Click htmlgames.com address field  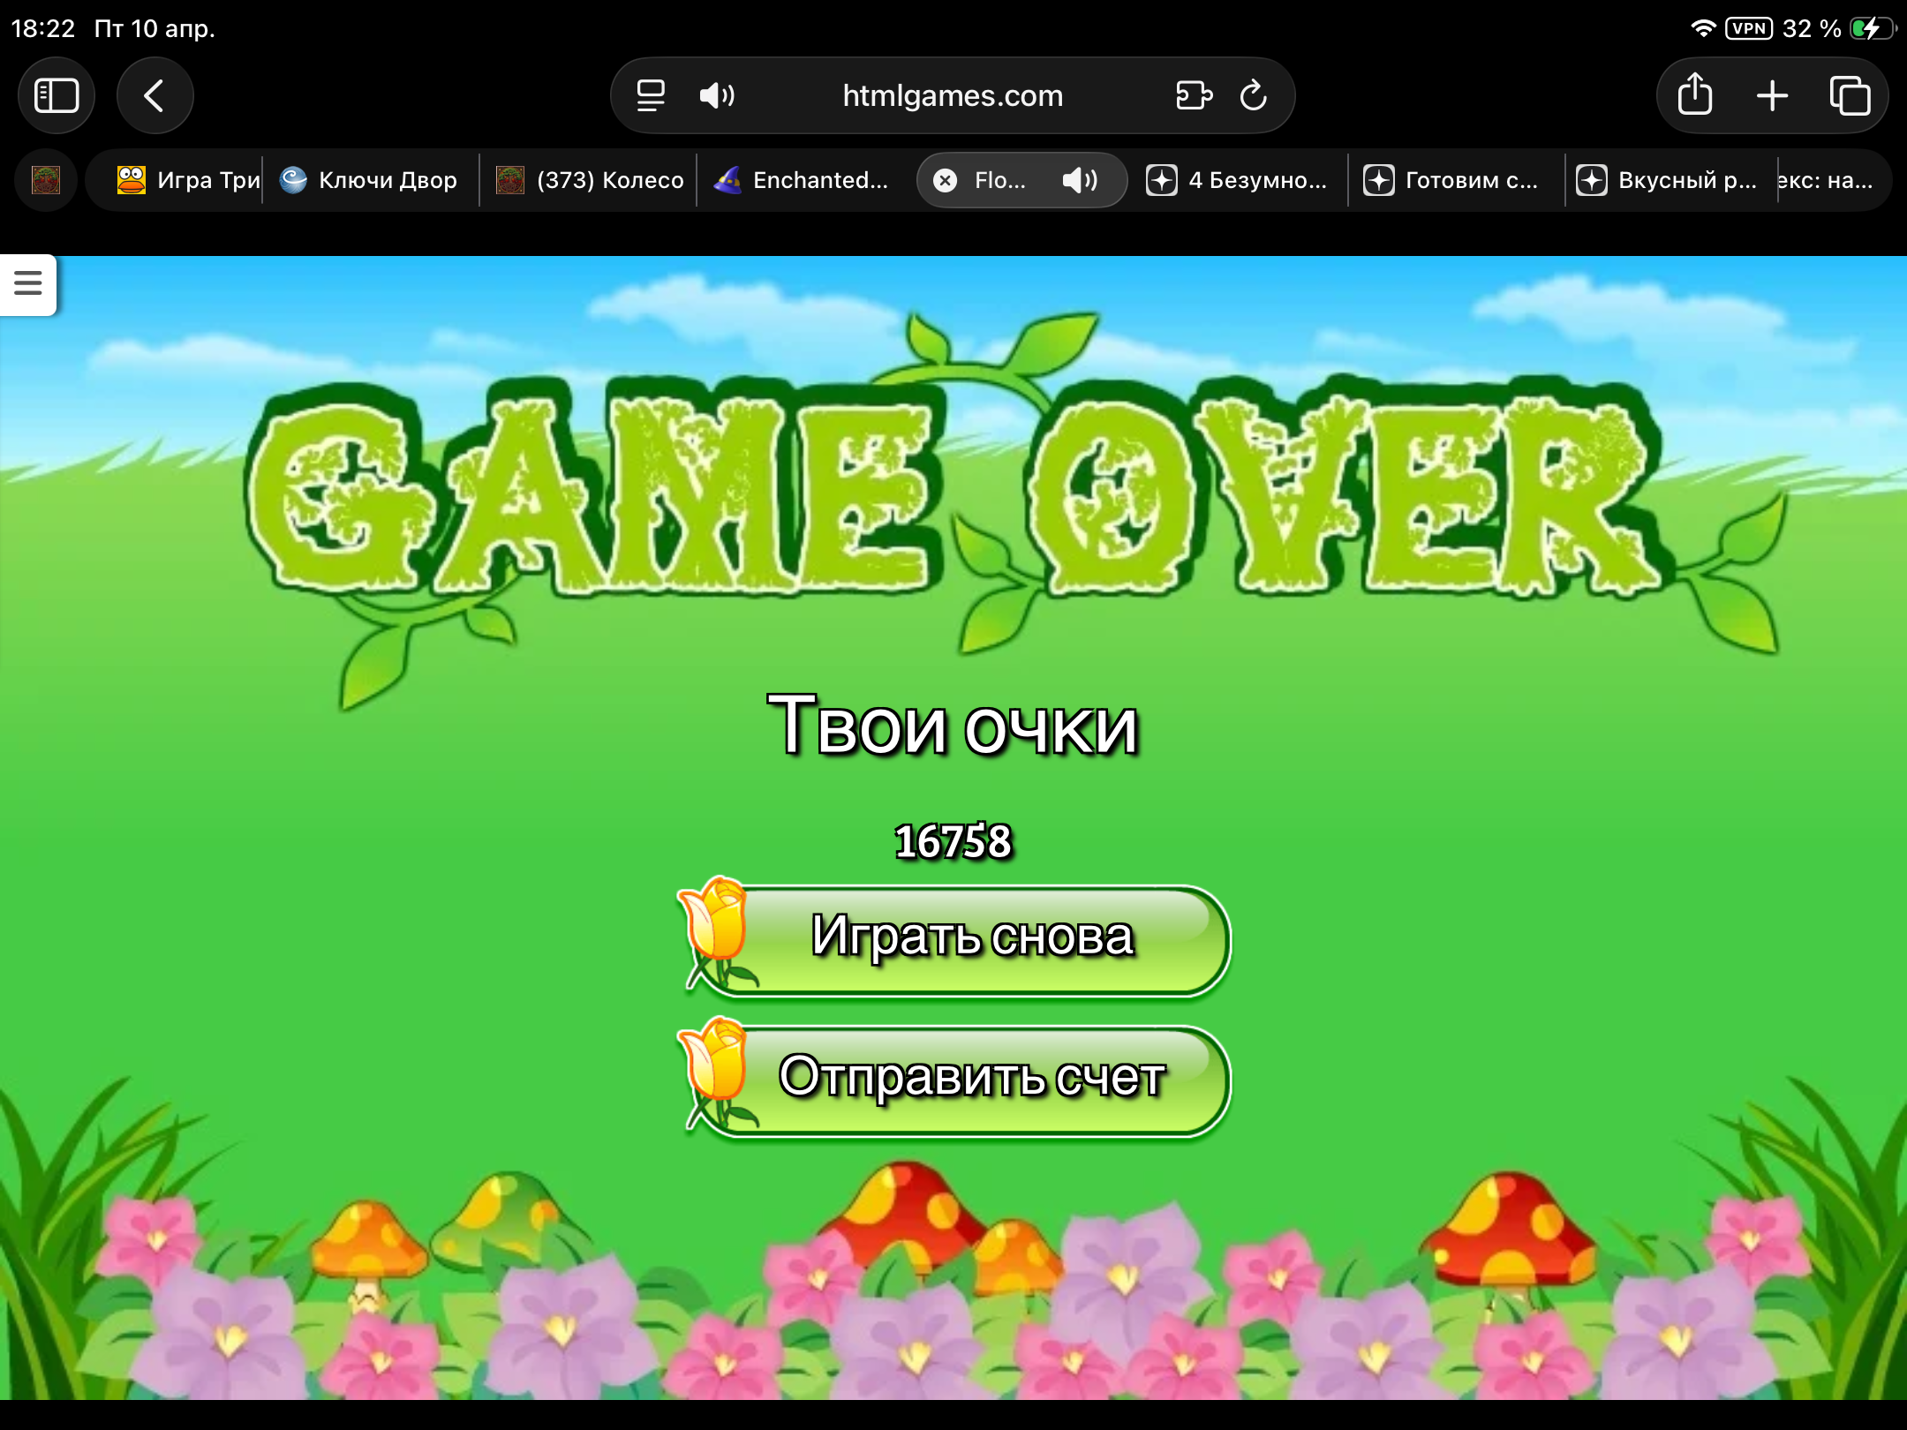point(952,95)
